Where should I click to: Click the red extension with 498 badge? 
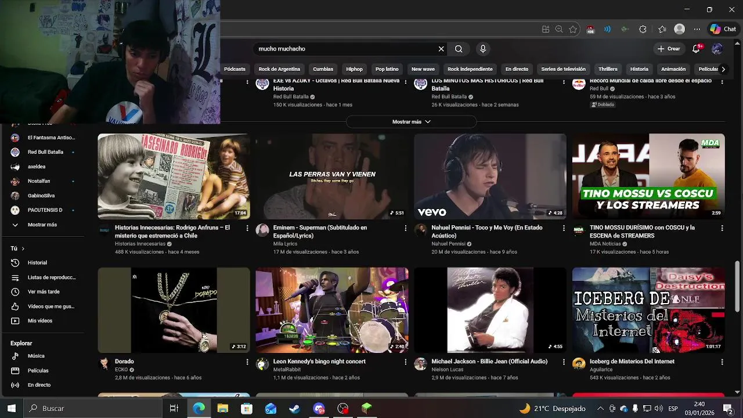click(x=590, y=29)
